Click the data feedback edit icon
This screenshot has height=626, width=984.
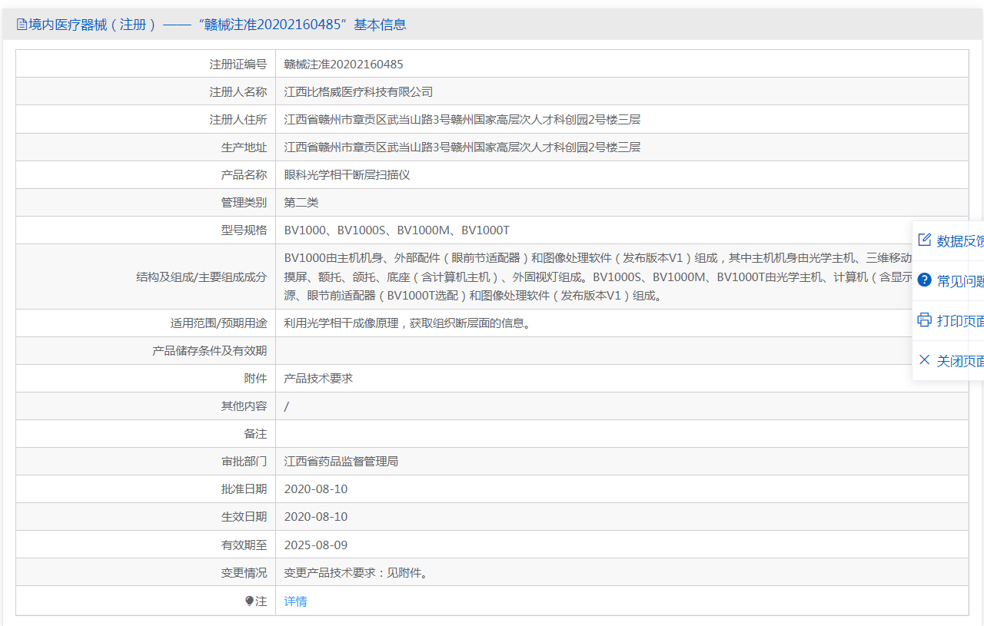[x=925, y=240]
